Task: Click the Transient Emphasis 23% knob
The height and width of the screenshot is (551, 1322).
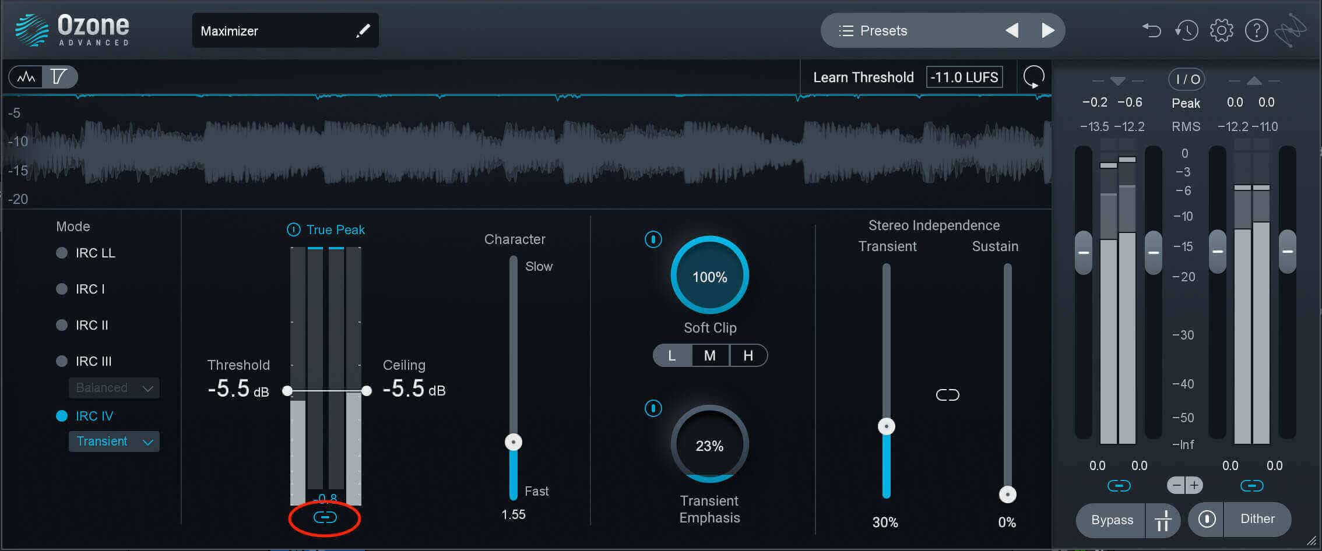Action: (x=709, y=444)
